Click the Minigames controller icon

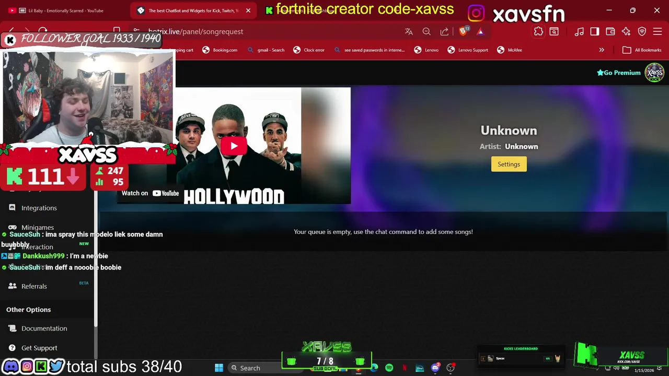[12, 228]
